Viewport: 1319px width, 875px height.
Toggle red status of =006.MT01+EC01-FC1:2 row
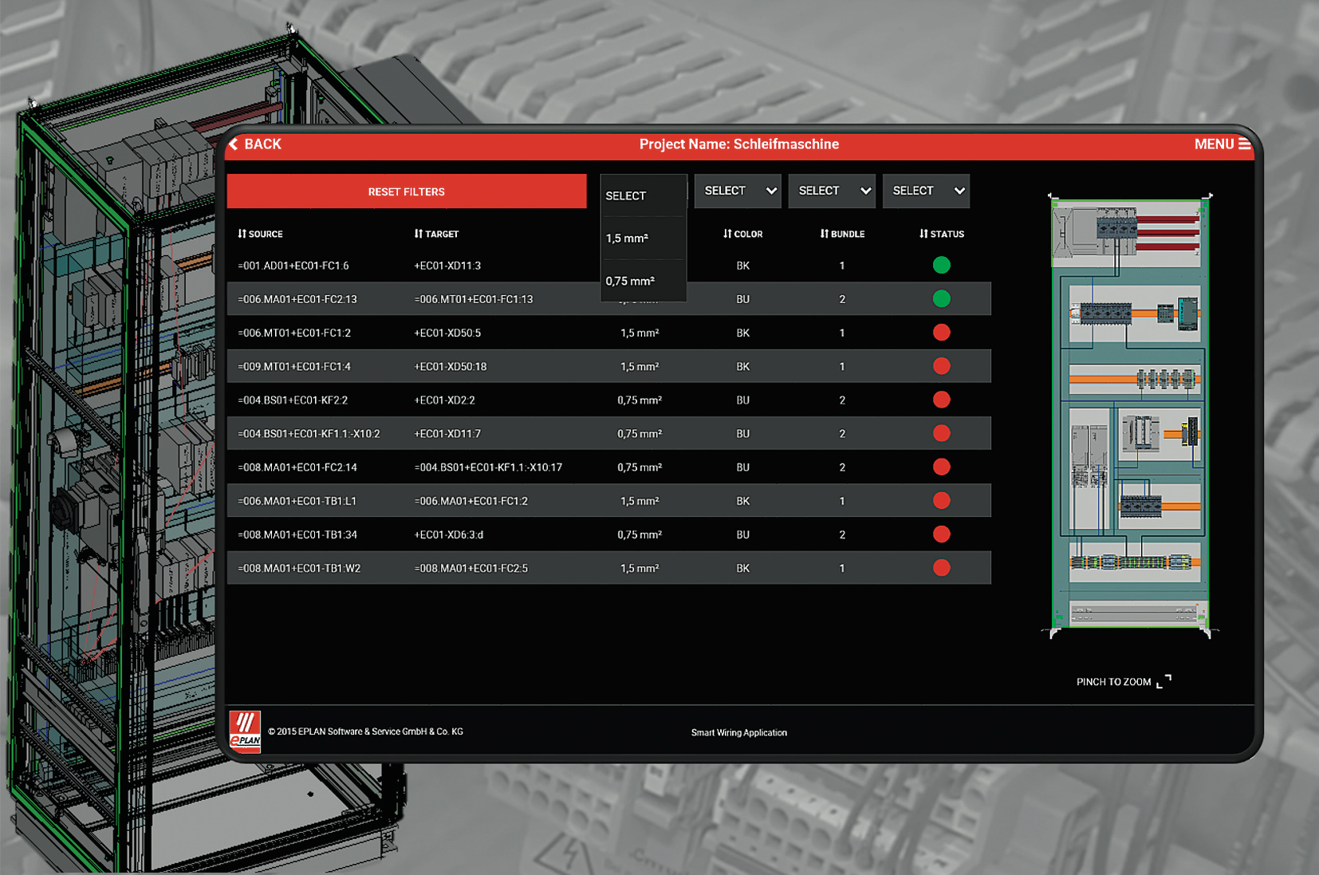[941, 333]
